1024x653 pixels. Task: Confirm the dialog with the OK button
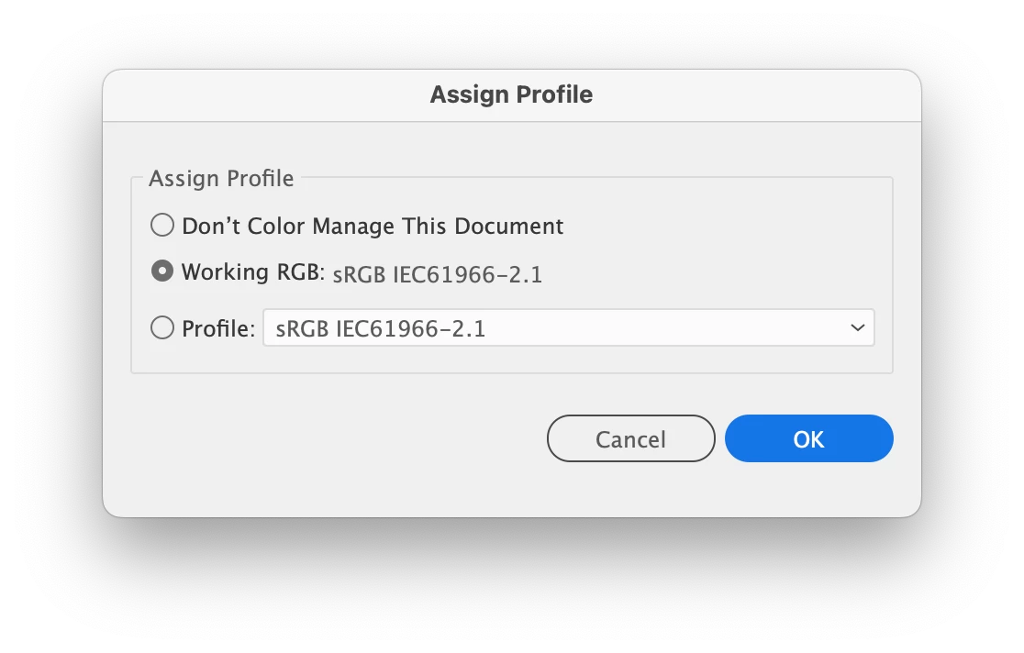[808, 438]
